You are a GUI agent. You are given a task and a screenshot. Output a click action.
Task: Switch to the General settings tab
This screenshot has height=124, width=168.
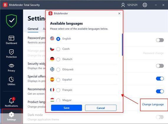click(33, 29)
